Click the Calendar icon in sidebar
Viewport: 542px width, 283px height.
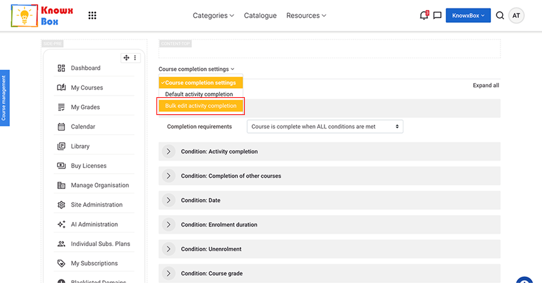click(61, 127)
